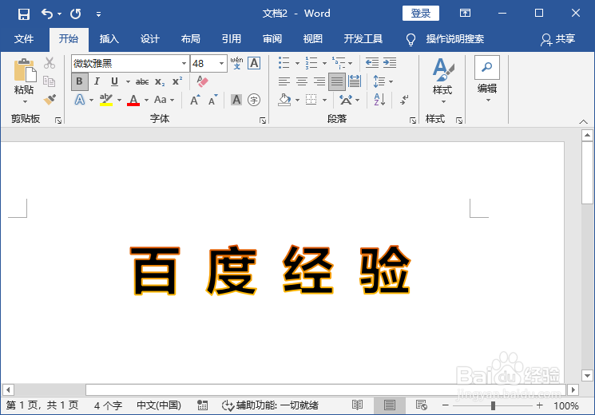Click the 共享 Share button
This screenshot has height=415, width=595.
pyautogui.click(x=557, y=39)
